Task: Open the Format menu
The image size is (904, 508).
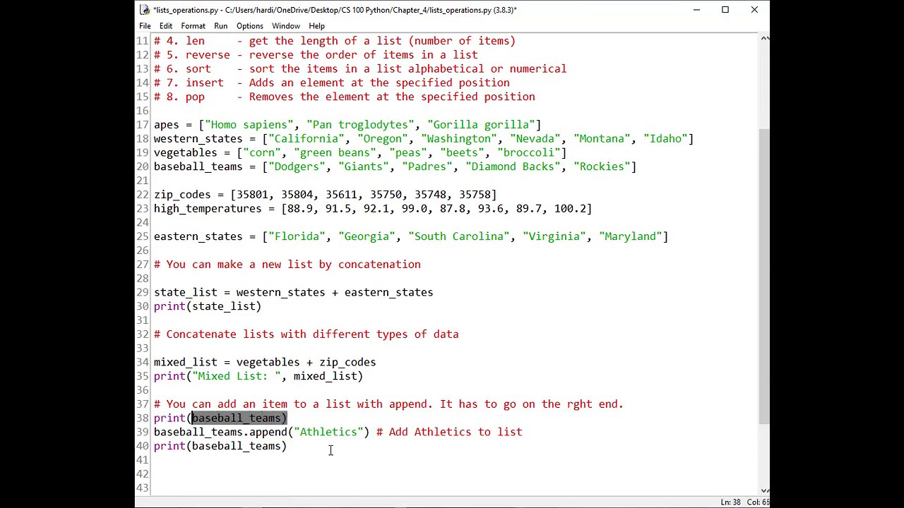Action: [x=193, y=26]
